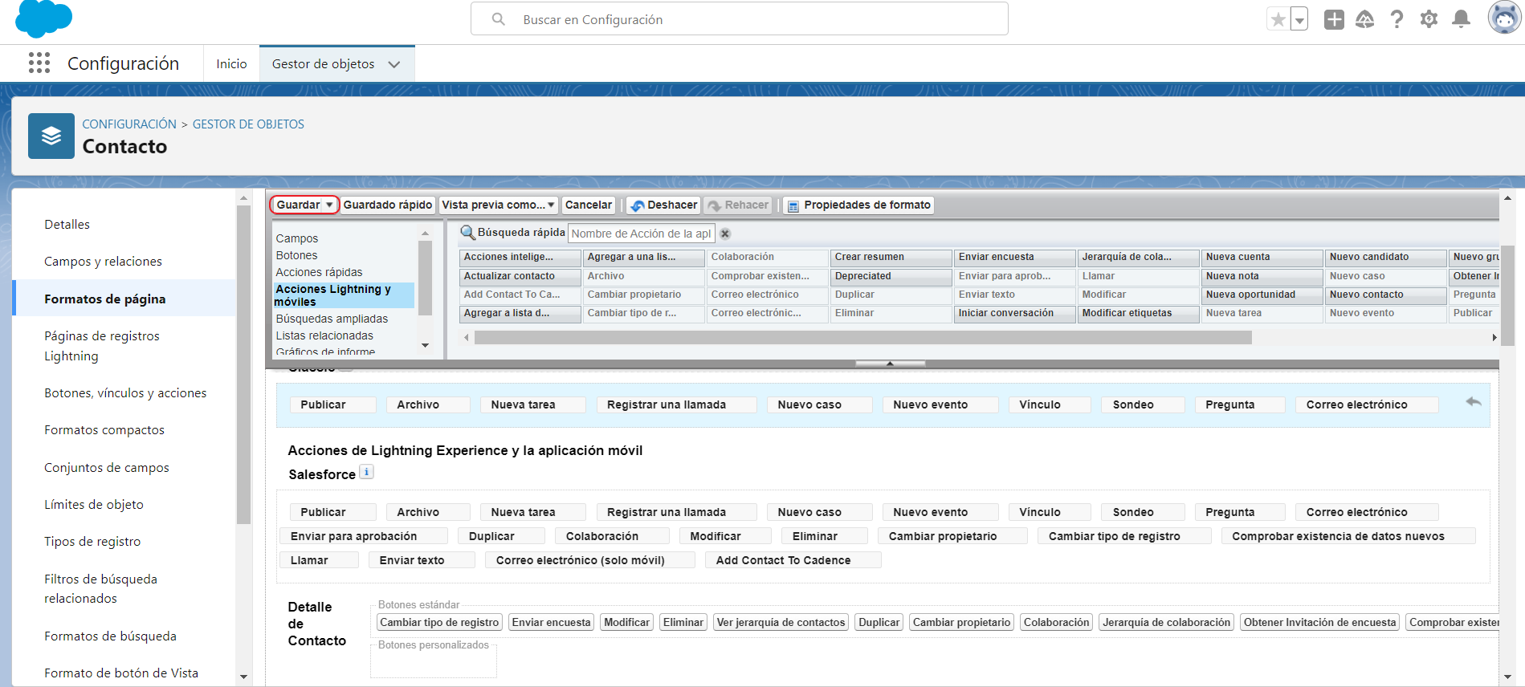Viewport: 1525px width, 687px height.
Task: Click the Salesforce cloud logo
Action: [43, 18]
